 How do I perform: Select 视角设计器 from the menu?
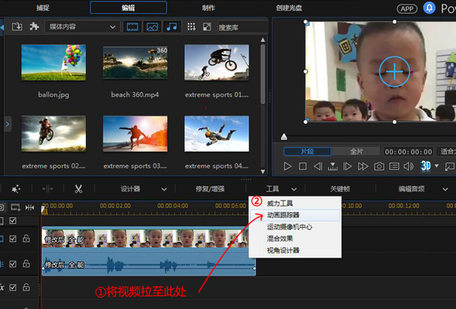[x=295, y=251]
